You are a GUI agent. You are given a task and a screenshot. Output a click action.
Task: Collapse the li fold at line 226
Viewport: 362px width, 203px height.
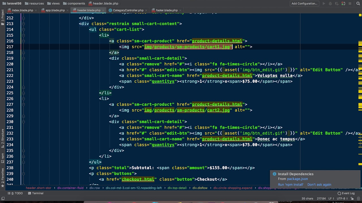tap(23, 99)
